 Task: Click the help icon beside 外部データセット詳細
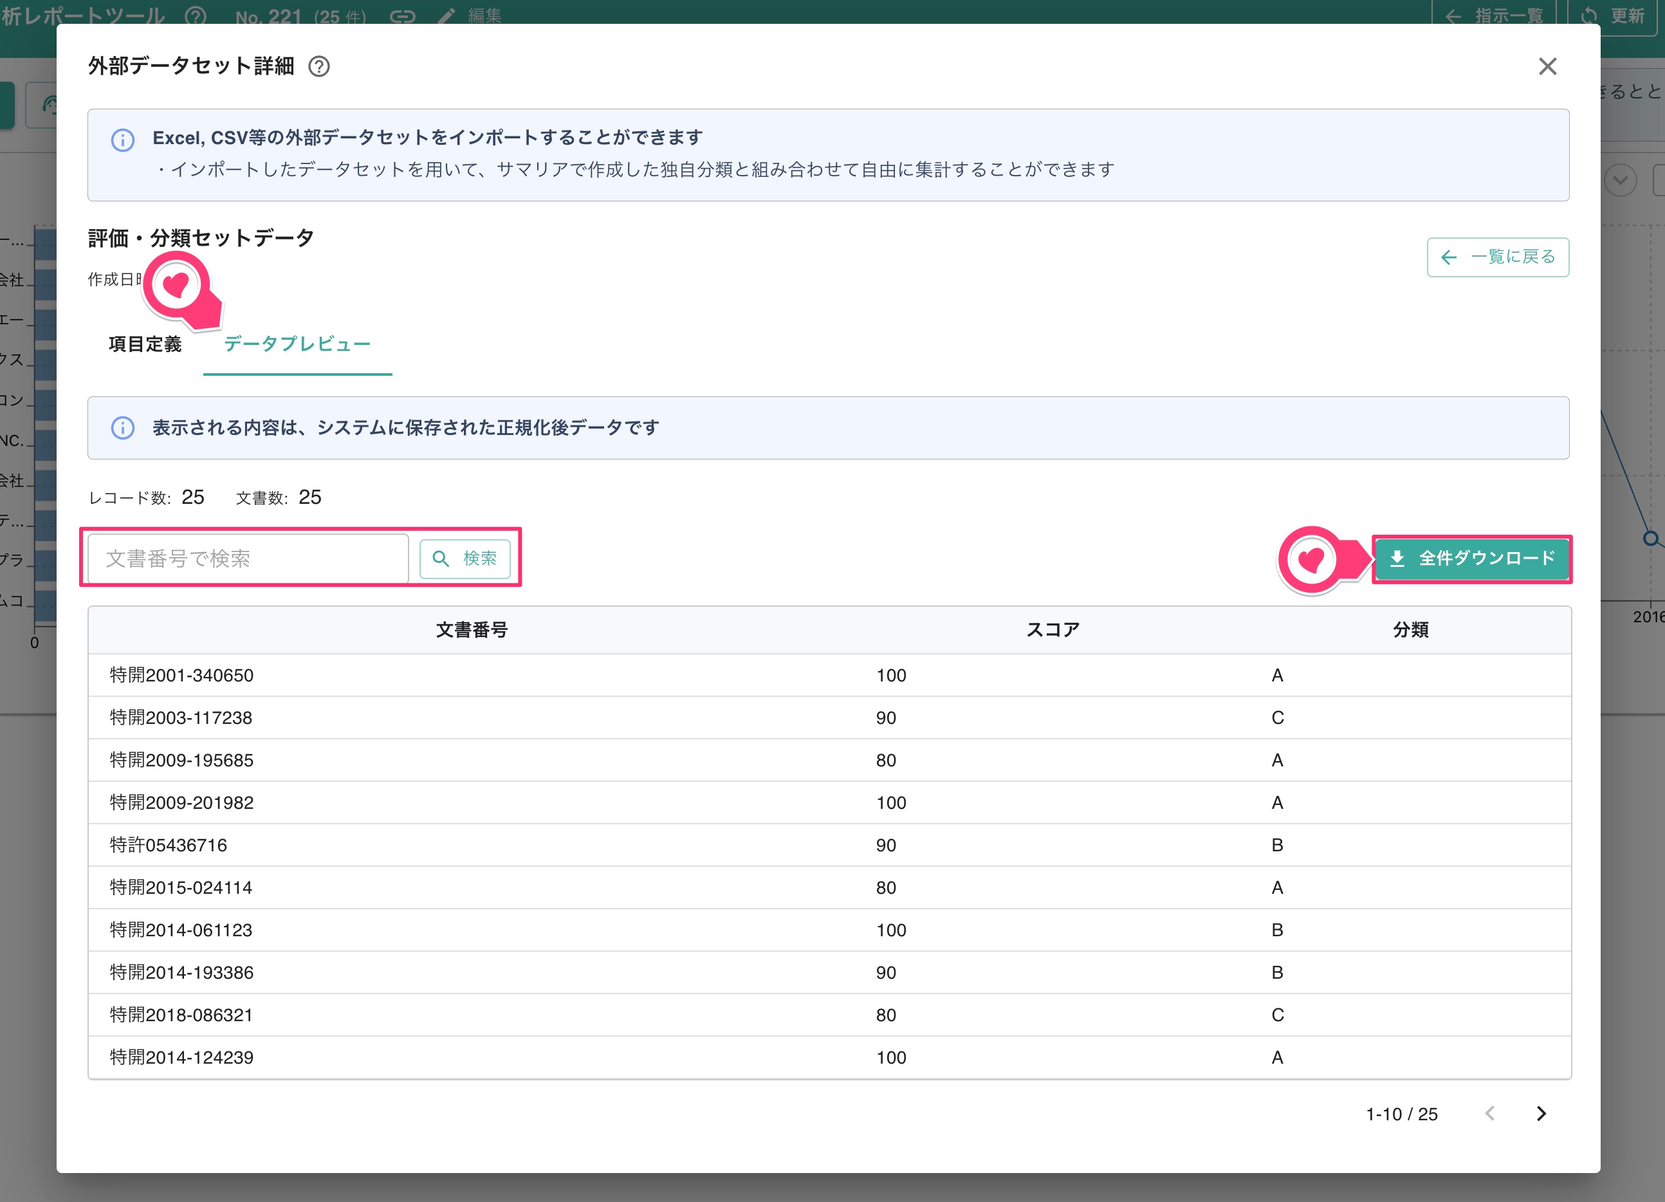[x=318, y=67]
